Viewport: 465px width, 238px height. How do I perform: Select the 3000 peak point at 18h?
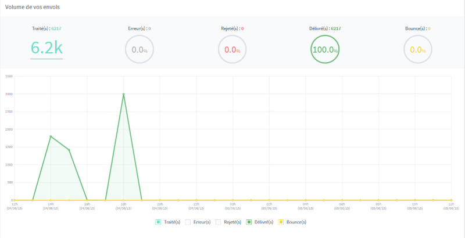[x=124, y=94]
